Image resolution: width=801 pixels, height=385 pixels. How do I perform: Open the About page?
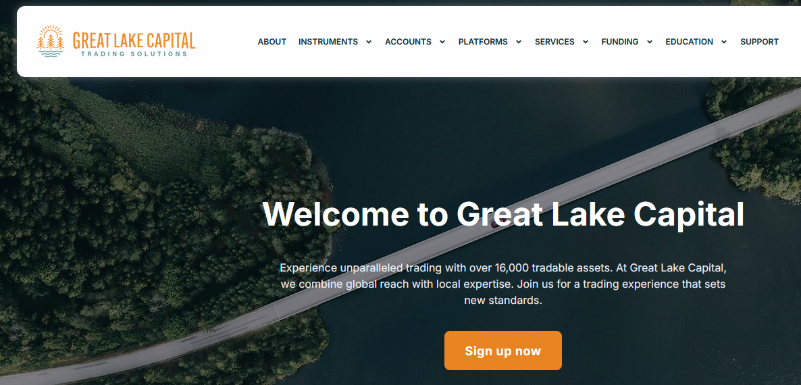click(272, 42)
